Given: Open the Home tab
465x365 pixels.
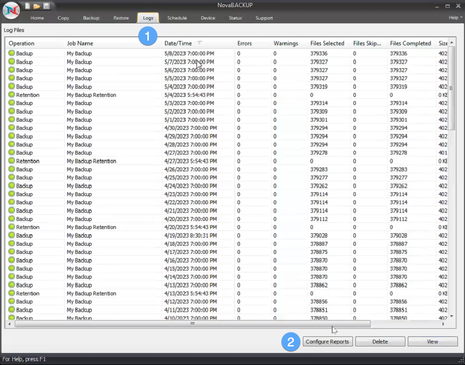Looking at the screenshot, I should [x=37, y=18].
